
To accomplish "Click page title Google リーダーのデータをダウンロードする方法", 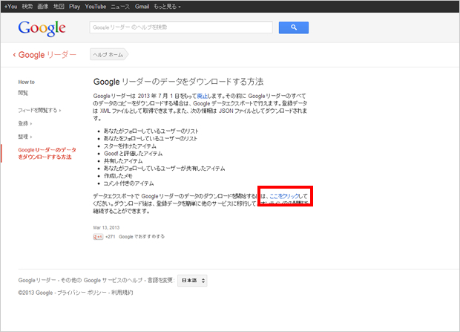I will tap(178, 82).
